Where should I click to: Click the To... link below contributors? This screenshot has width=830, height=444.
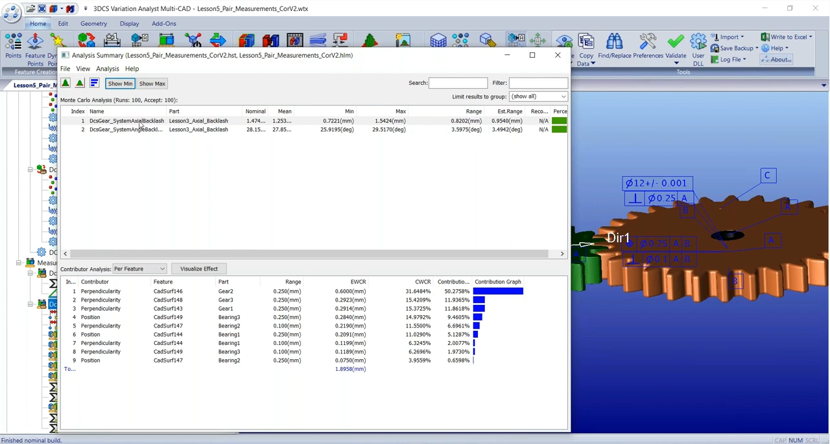(x=70, y=369)
